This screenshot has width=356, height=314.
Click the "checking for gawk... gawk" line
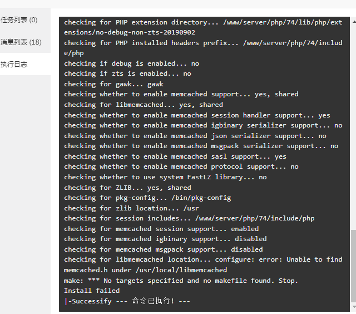click(113, 84)
